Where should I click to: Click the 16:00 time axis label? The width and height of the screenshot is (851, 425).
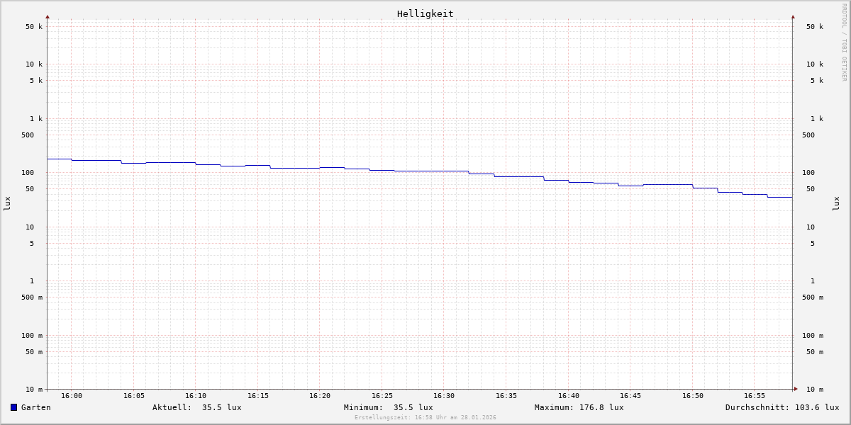[x=72, y=396]
